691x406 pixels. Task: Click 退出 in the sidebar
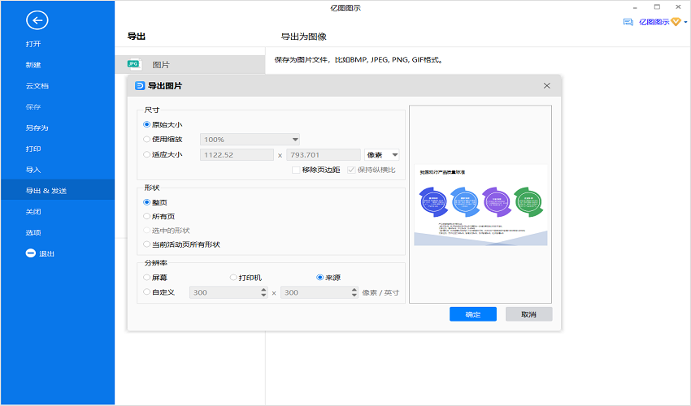click(x=46, y=253)
